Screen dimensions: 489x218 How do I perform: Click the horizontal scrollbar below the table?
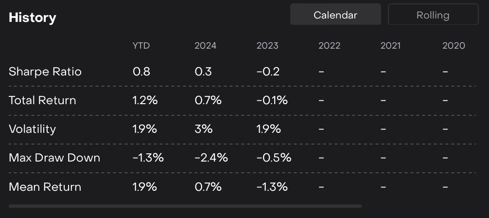(185, 206)
